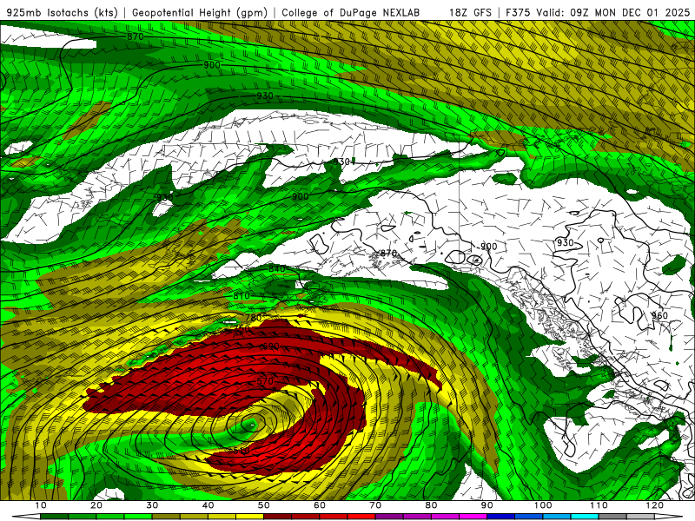The width and height of the screenshot is (695, 521).
Task: Click the '100' knots scale label
Action: [x=543, y=505]
